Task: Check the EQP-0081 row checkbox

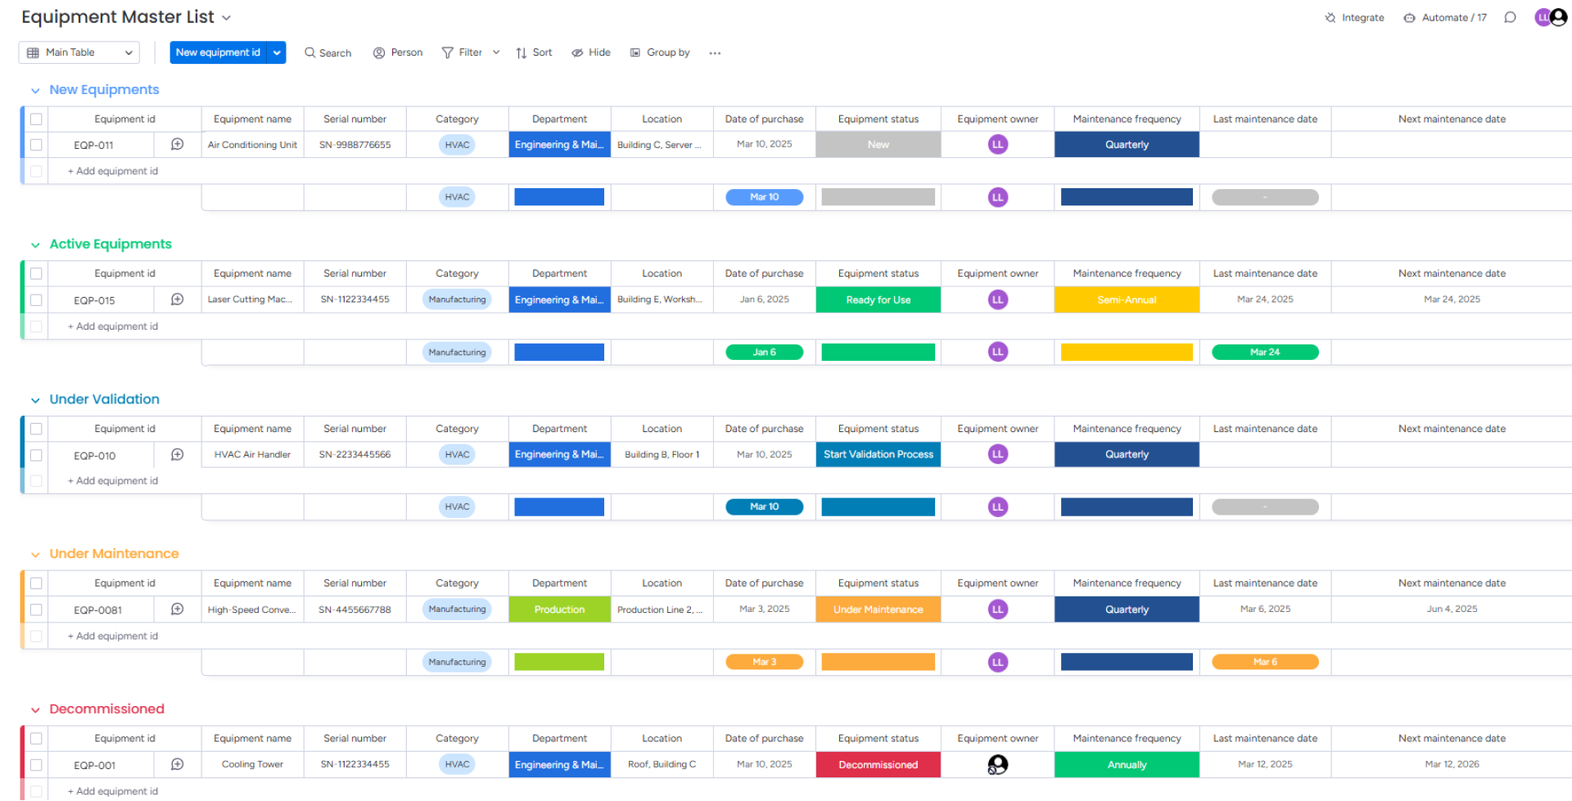Action: (36, 610)
